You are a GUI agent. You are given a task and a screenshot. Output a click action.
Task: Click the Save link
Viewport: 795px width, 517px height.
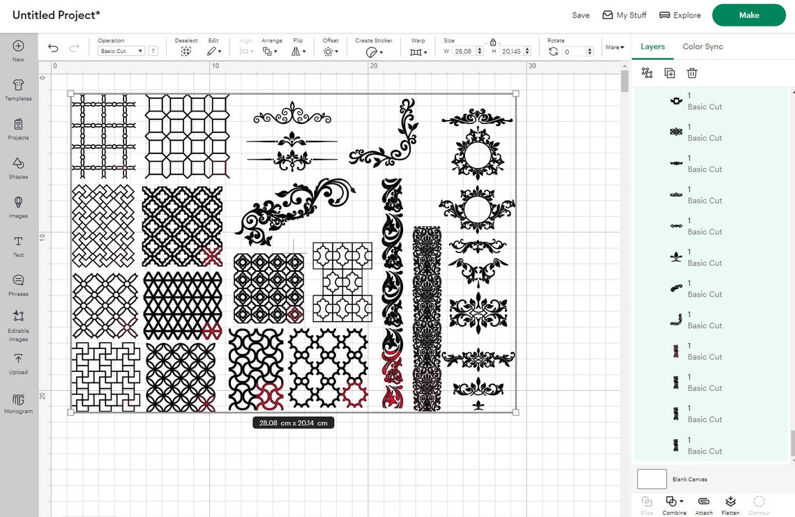click(x=580, y=15)
